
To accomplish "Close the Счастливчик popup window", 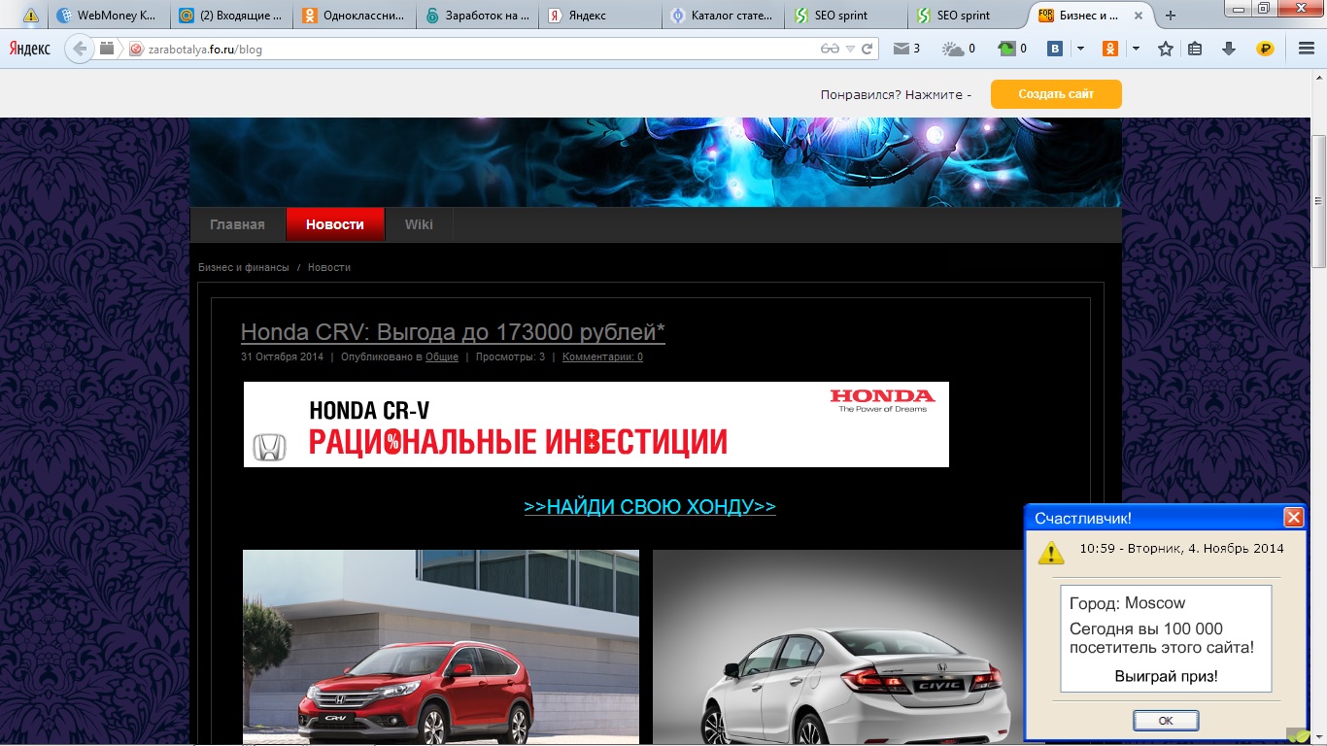I will 1293,518.
